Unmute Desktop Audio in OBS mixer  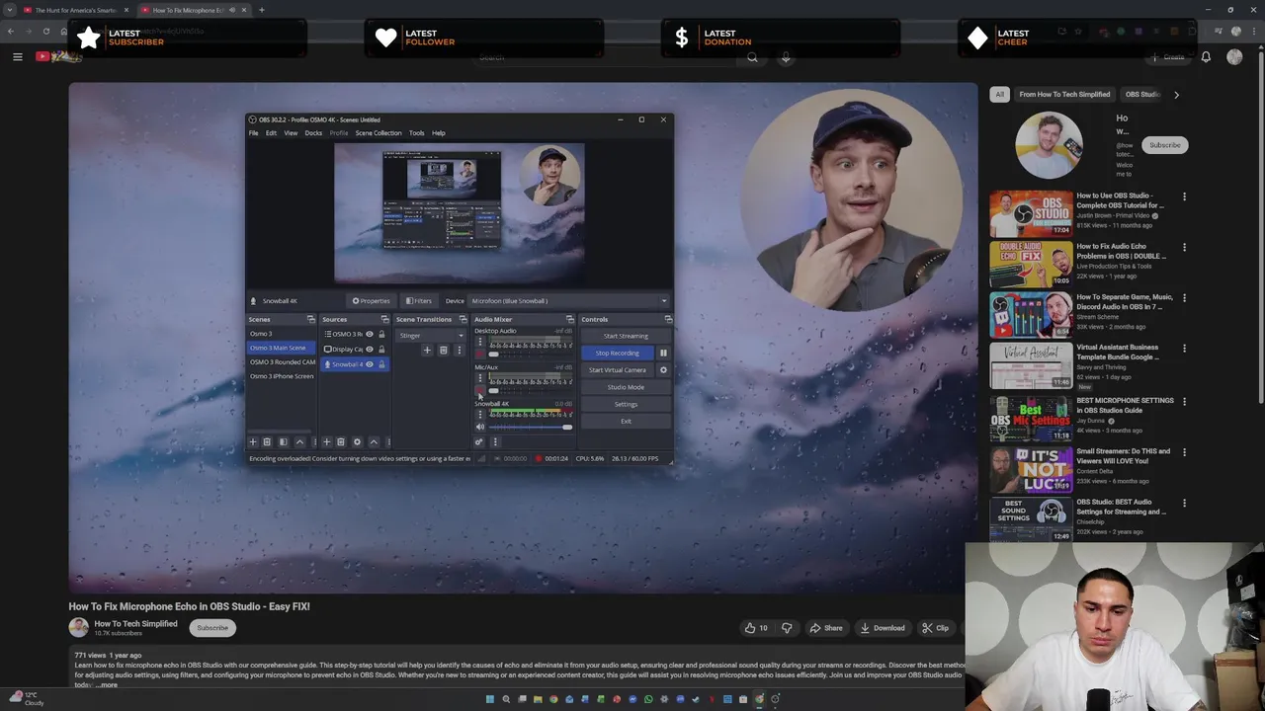point(480,354)
